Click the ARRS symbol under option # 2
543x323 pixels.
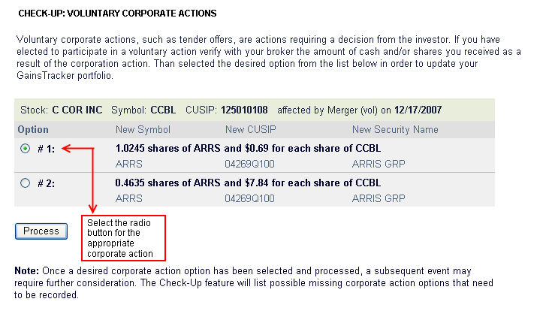pos(128,198)
